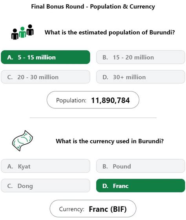186x220 pixels.
Task: Click the 11,890,784 population figure
Action: point(110,100)
